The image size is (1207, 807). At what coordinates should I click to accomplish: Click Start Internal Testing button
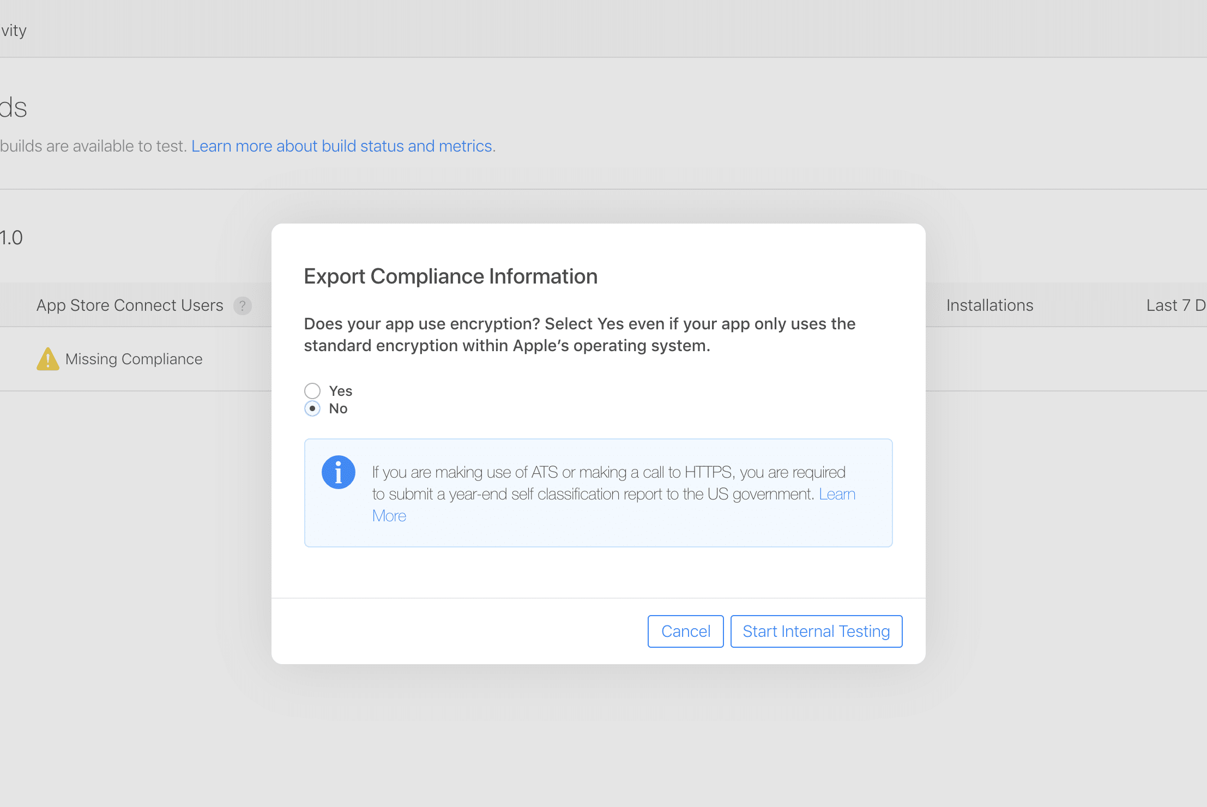(816, 631)
